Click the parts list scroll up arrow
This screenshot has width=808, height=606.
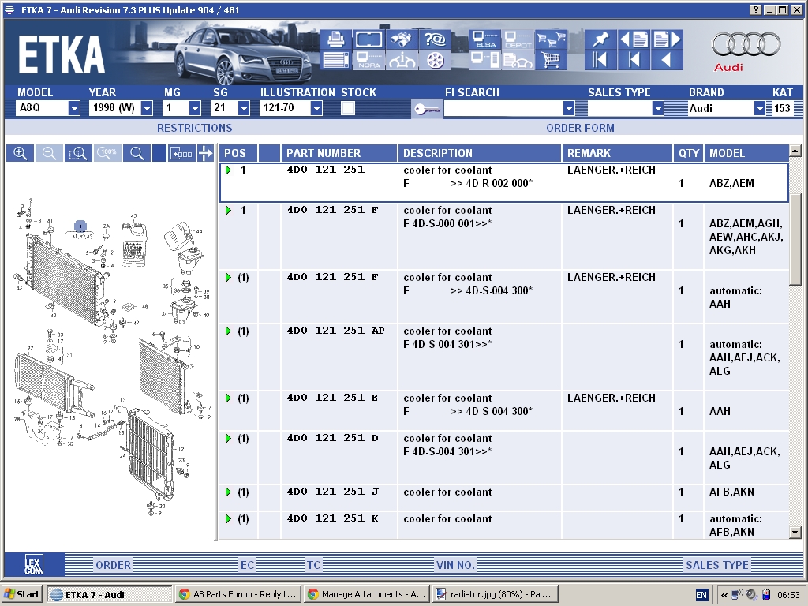pos(795,151)
